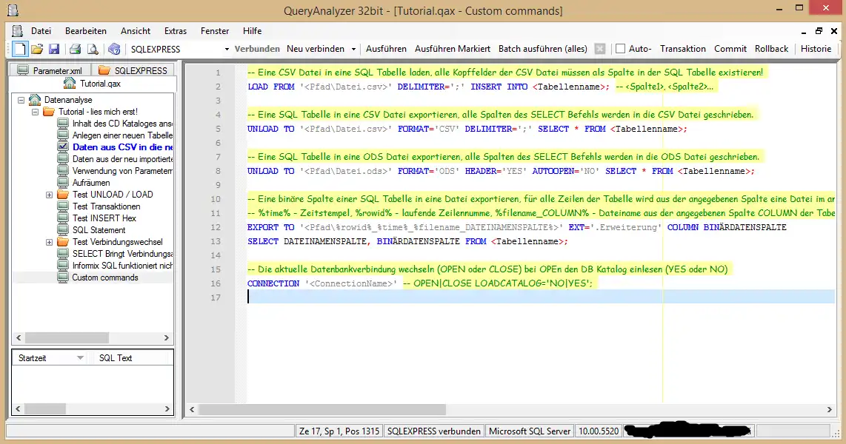Select 'Daten aus der neu importierten' tree item
The width and height of the screenshot is (846, 444).
coord(122,159)
